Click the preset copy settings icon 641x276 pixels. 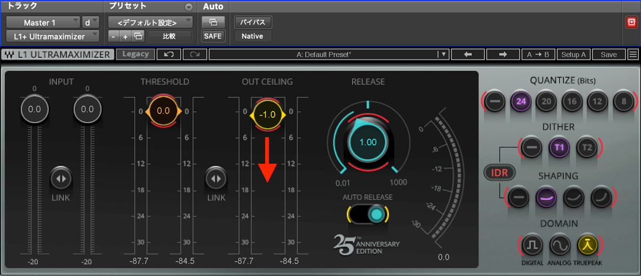click(138, 36)
